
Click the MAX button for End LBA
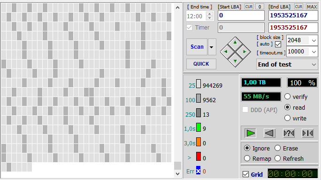pos(312,7)
